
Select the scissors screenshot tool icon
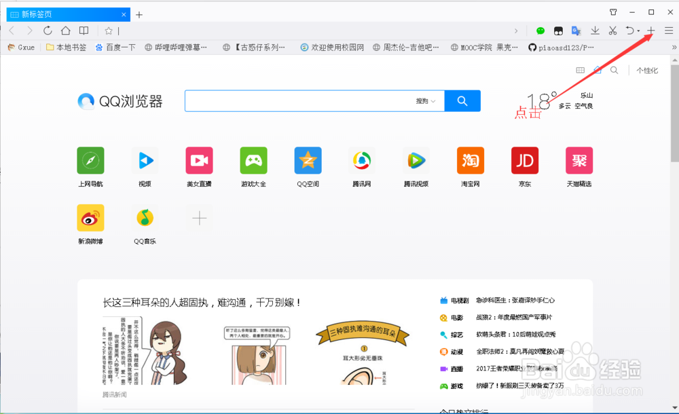pyautogui.click(x=612, y=31)
